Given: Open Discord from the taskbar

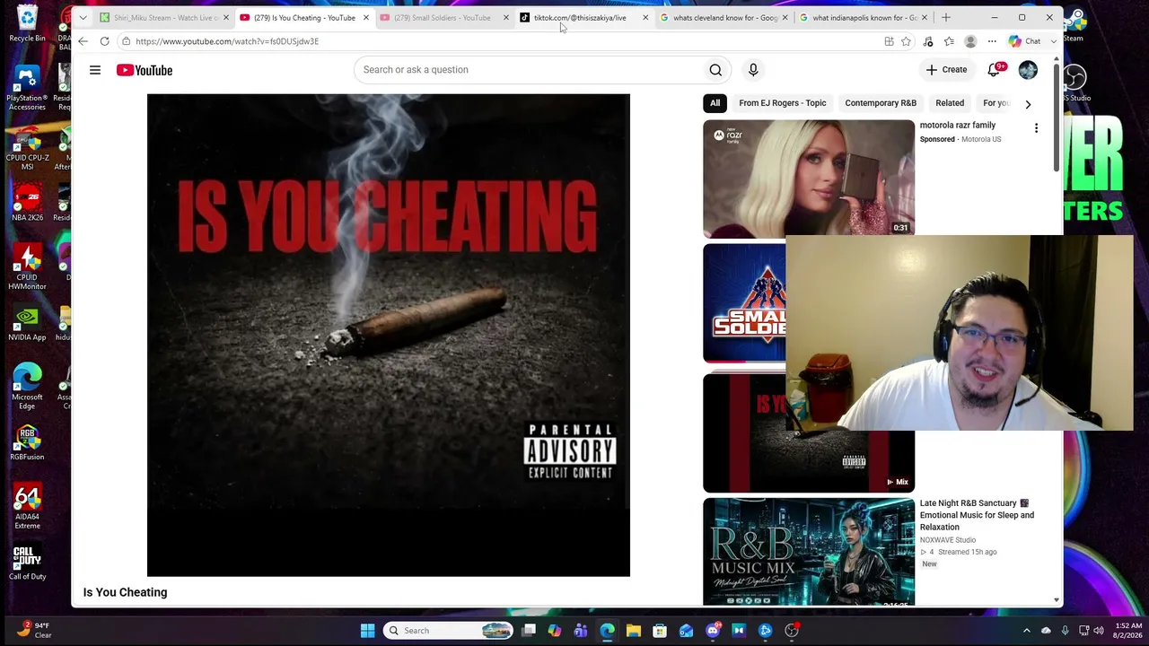Looking at the screenshot, I should [x=713, y=631].
